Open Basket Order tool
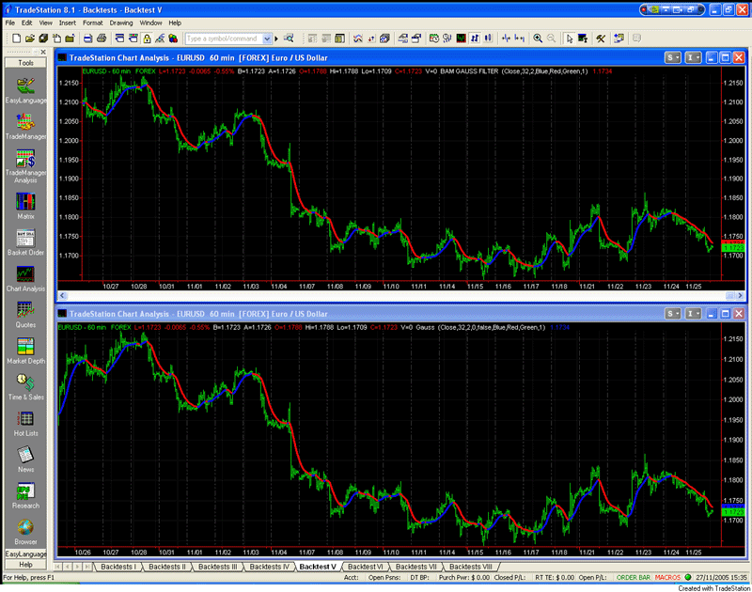Screen dimensions: 752x592 [x=25, y=239]
